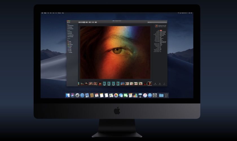The width and height of the screenshot is (237, 141).
Task: Select Desktop in the Finder sidebar
Action: click(70, 27)
